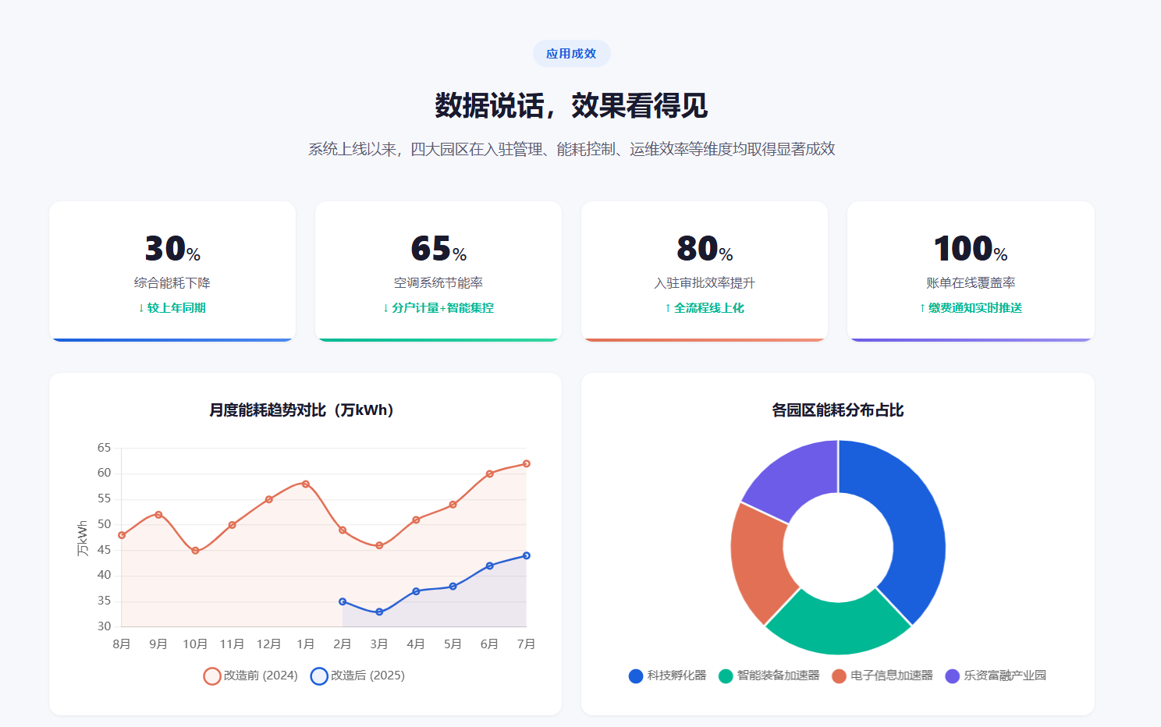Screen dimensions: 1161x727
Task: Click the green donut chart segment
Action: tap(838, 628)
